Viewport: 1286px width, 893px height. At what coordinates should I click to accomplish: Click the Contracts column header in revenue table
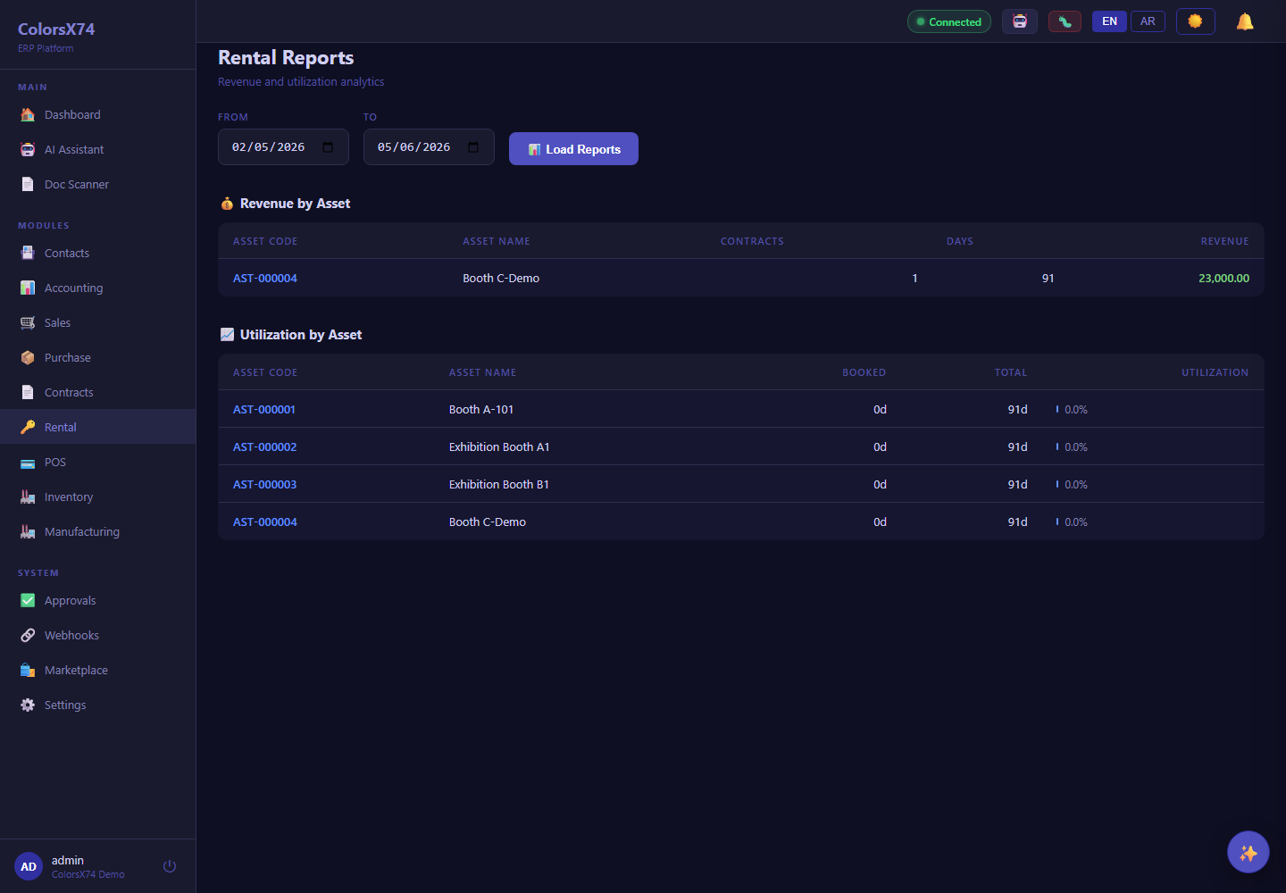point(752,242)
